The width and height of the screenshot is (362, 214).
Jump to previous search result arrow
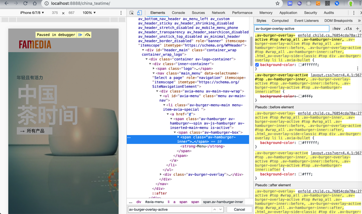[215, 210]
